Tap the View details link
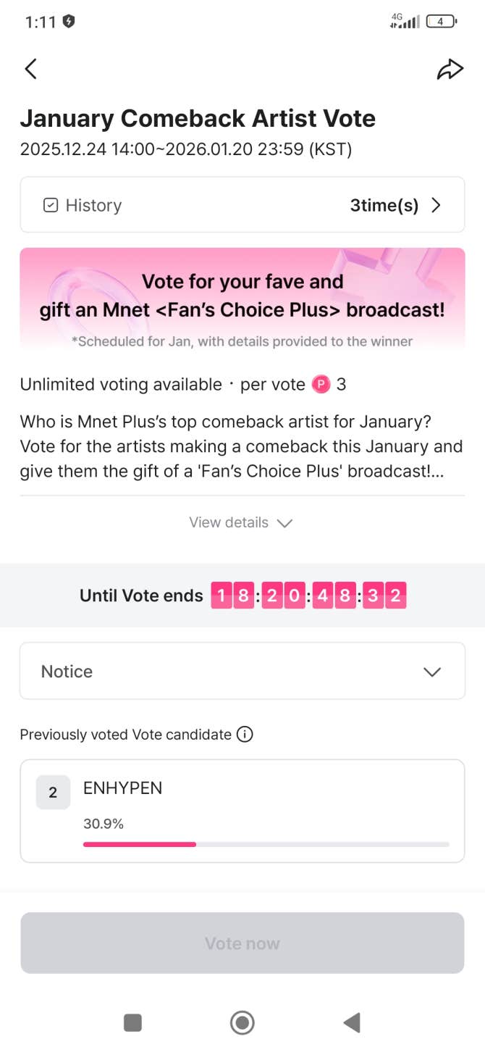The height and width of the screenshot is (1052, 485). pyautogui.click(x=229, y=522)
